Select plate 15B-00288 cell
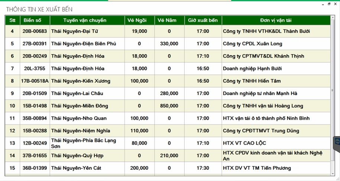 click(x=35, y=131)
